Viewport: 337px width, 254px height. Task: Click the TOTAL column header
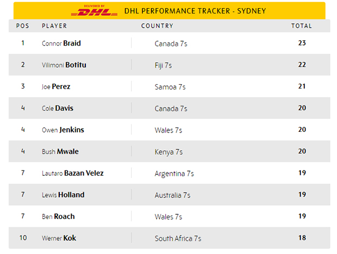(x=302, y=26)
